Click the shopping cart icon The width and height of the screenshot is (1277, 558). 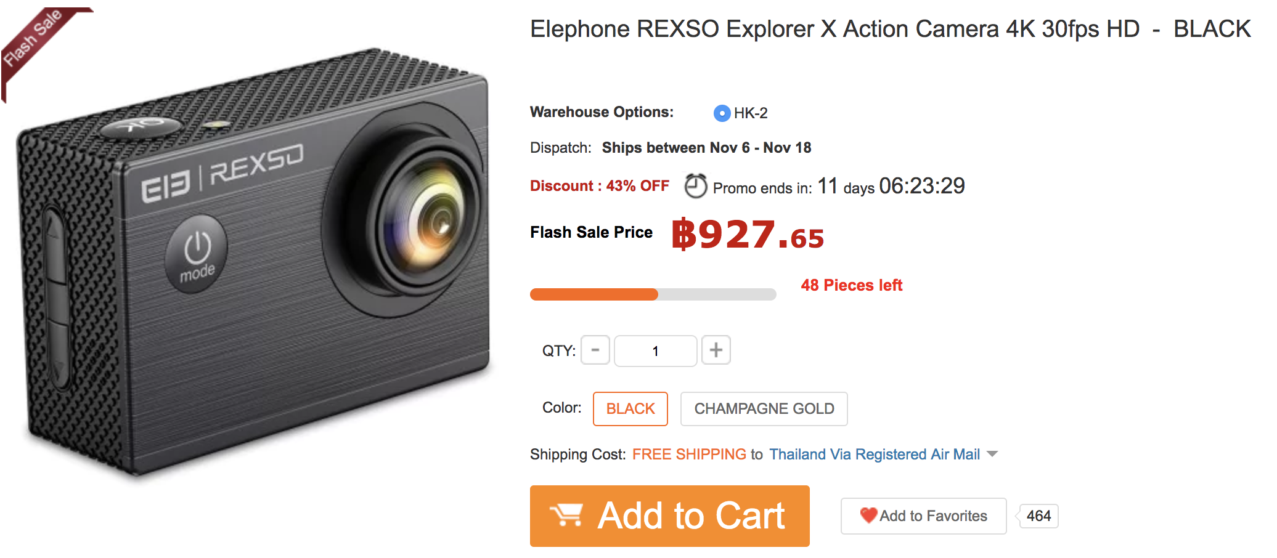tap(566, 515)
